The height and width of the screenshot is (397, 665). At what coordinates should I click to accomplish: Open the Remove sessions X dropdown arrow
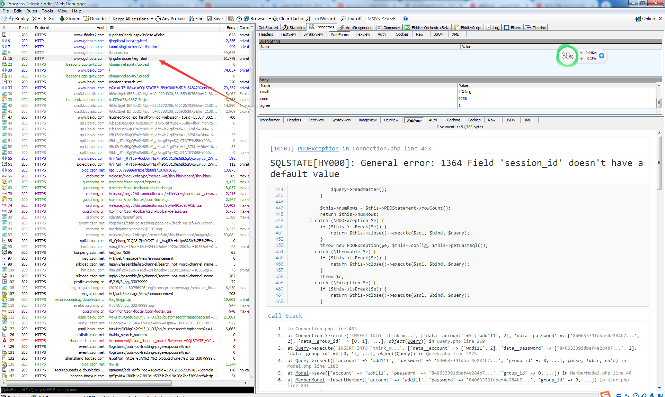click(39, 19)
